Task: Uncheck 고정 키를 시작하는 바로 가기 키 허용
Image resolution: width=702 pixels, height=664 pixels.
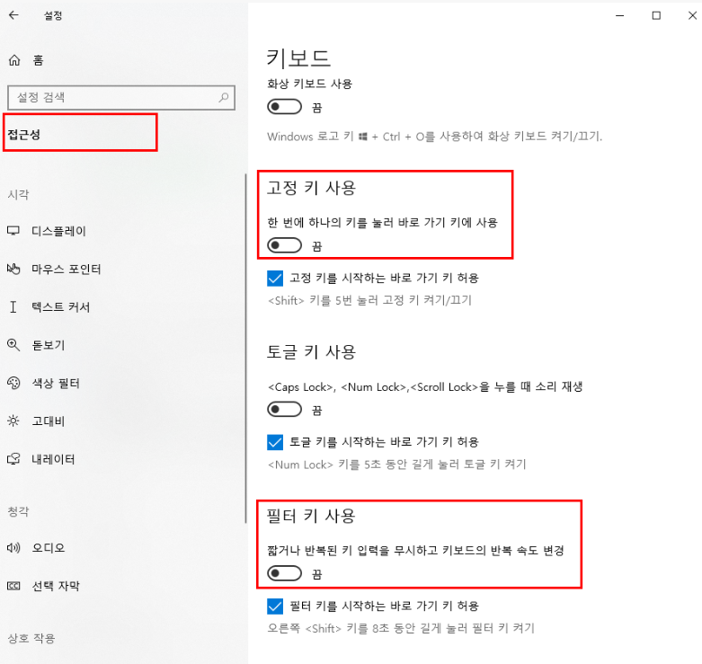Action: click(x=276, y=278)
